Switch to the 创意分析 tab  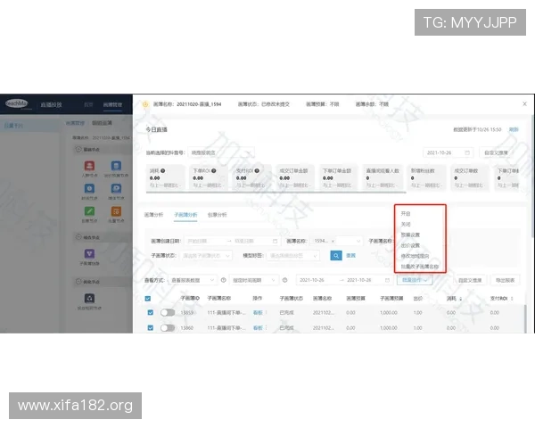pyautogui.click(x=217, y=215)
